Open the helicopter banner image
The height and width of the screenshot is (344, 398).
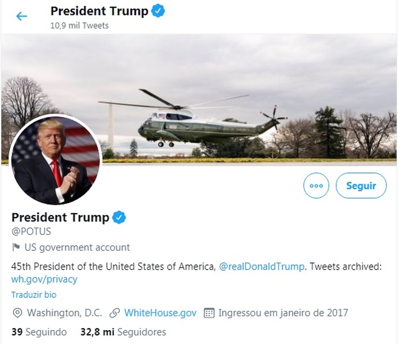[199, 100]
